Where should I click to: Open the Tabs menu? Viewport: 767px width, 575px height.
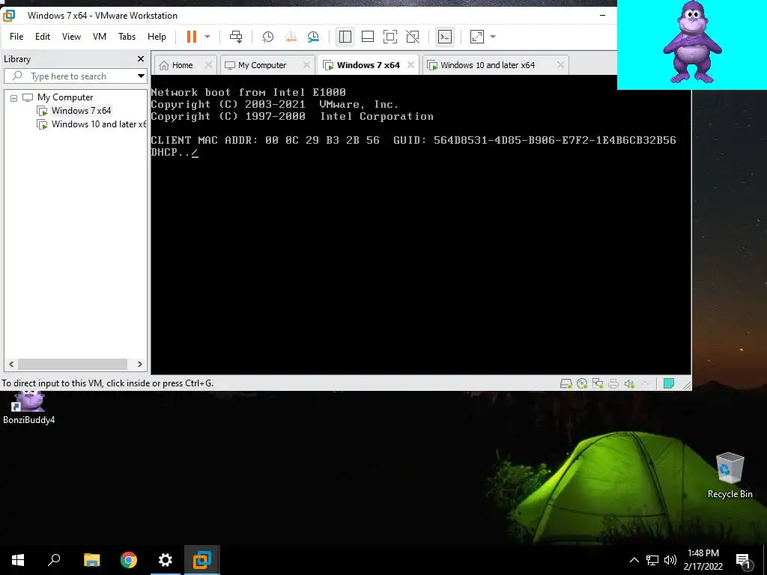127,37
